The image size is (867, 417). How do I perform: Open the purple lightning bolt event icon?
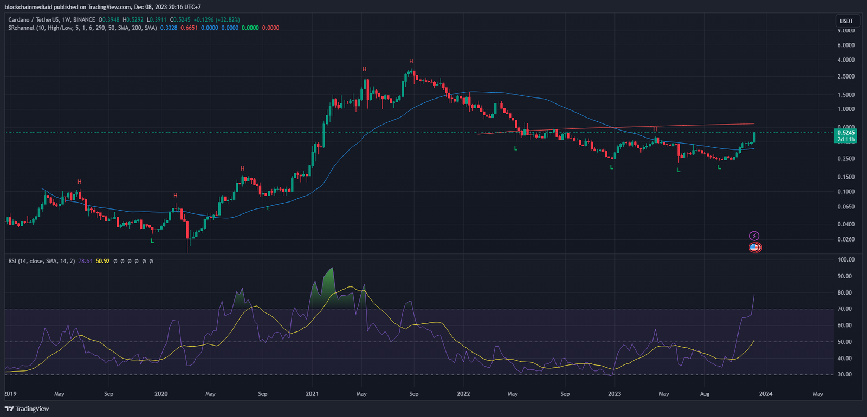pos(754,236)
